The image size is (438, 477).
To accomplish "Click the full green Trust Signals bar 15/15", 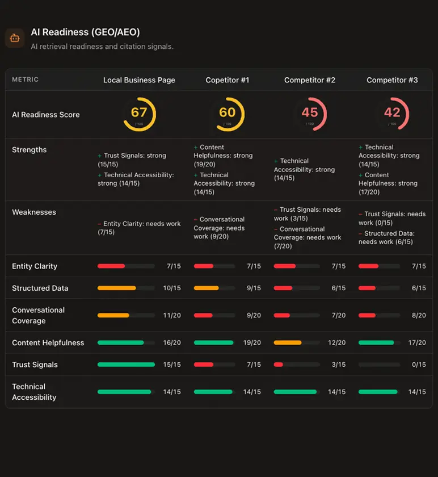I will [126, 365].
